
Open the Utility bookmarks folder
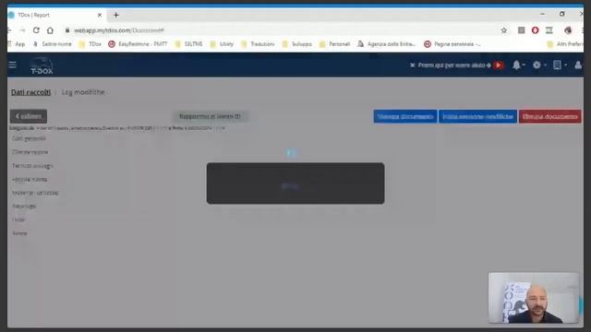tap(222, 44)
